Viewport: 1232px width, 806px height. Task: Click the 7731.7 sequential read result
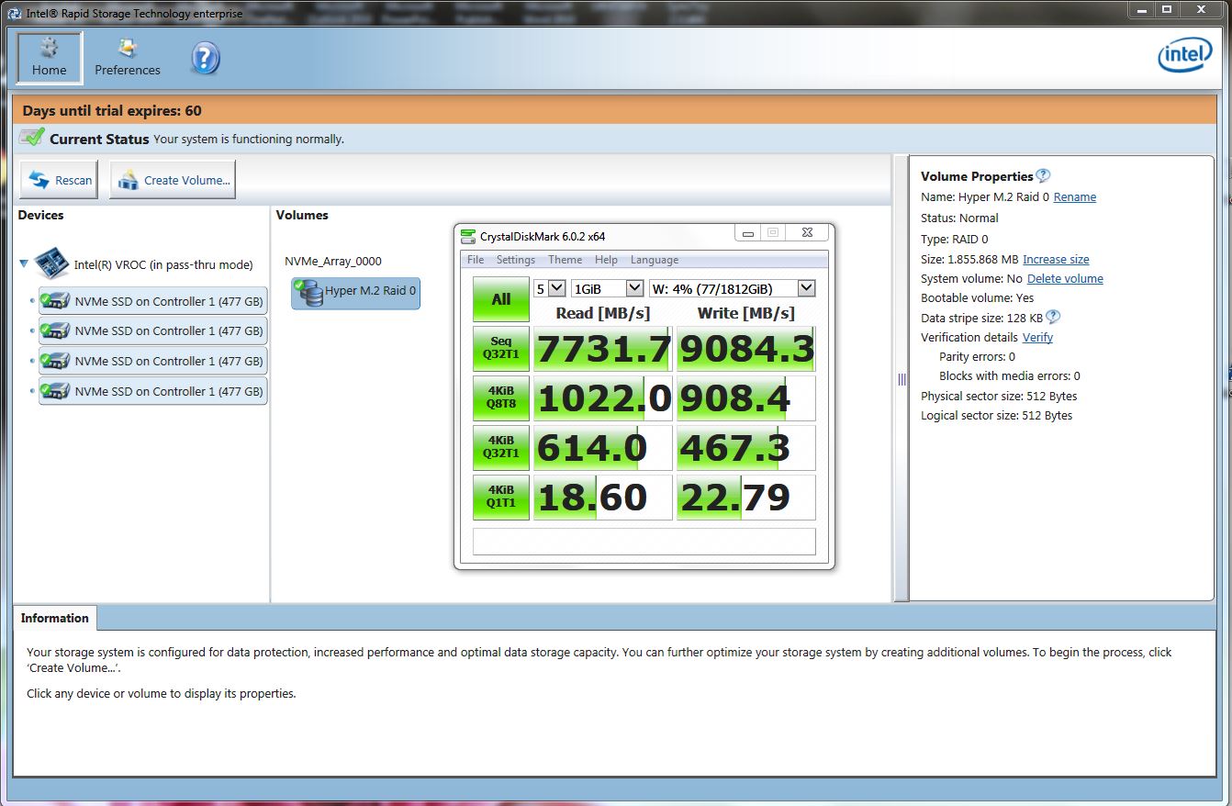[603, 349]
